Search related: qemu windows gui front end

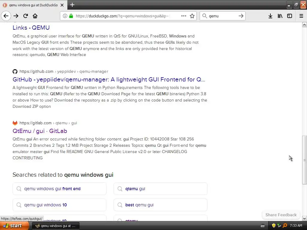tap(60, 189)
